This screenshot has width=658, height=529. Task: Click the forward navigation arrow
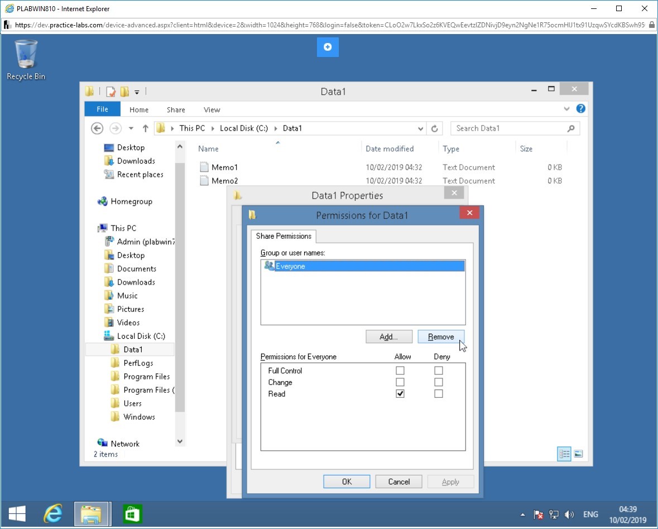[116, 128]
